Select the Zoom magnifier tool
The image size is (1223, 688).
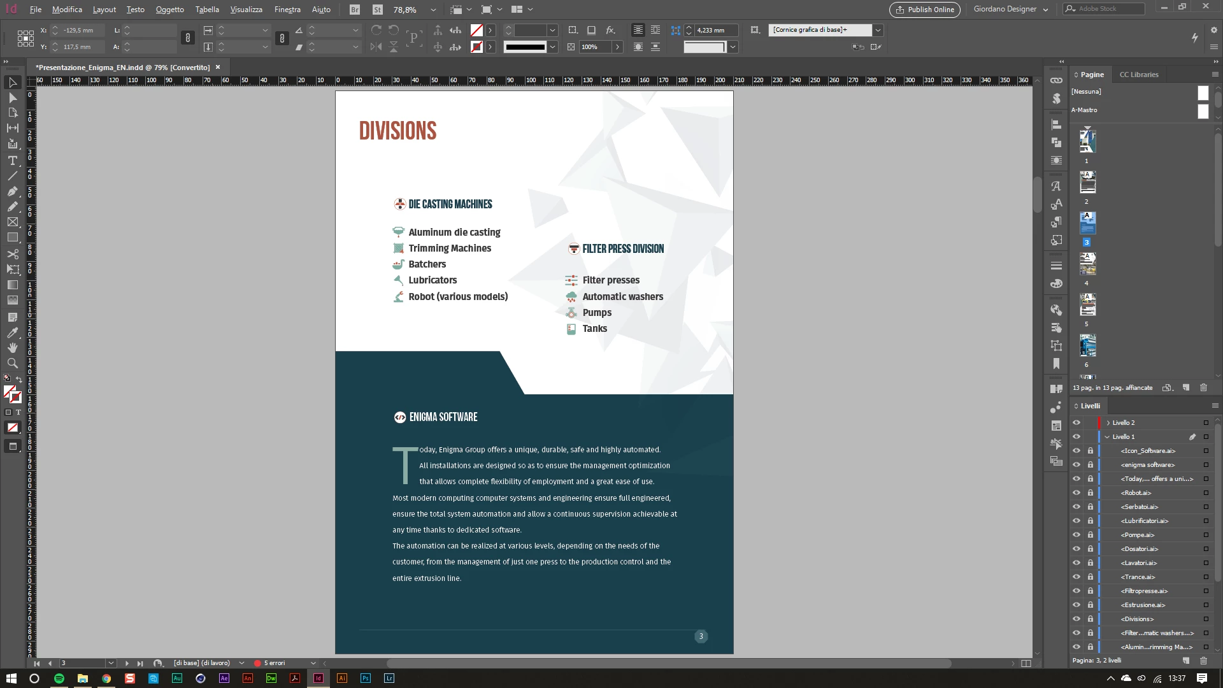[12, 363]
